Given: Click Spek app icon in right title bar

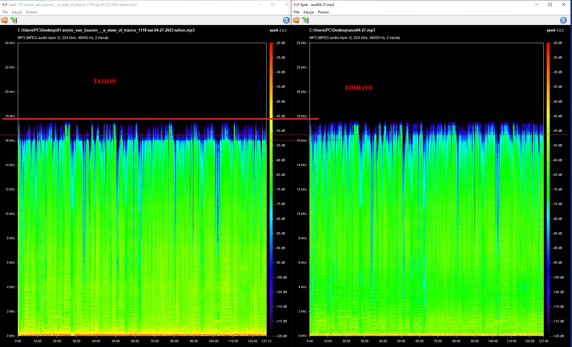Looking at the screenshot, I should [296, 4].
